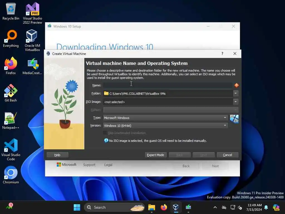Click the name field warning icon
The width and height of the screenshot is (285, 214).
point(236,85)
